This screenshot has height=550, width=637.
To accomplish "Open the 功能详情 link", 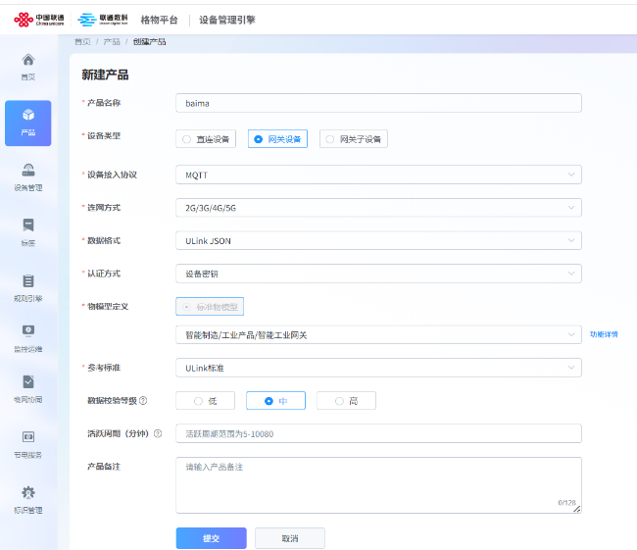I will pos(604,334).
